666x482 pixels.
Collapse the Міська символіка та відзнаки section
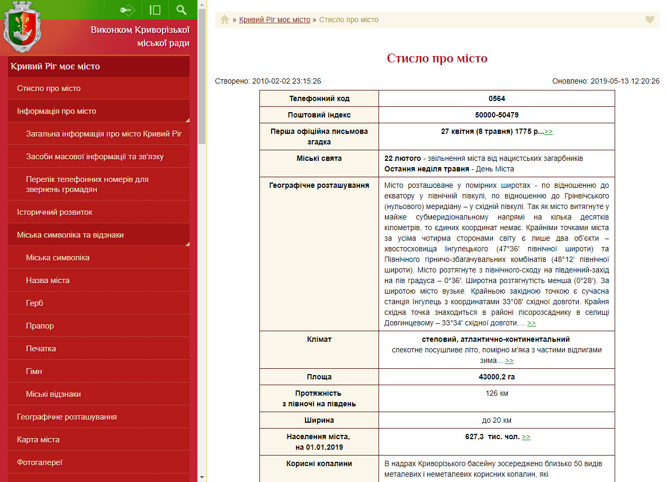coord(70,235)
